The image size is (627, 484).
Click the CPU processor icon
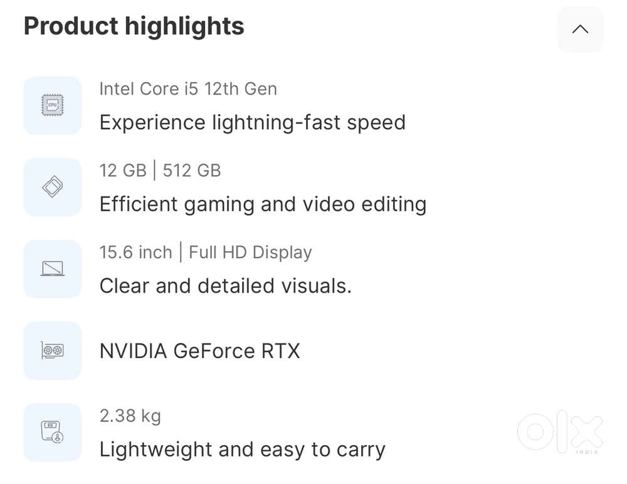click(53, 105)
